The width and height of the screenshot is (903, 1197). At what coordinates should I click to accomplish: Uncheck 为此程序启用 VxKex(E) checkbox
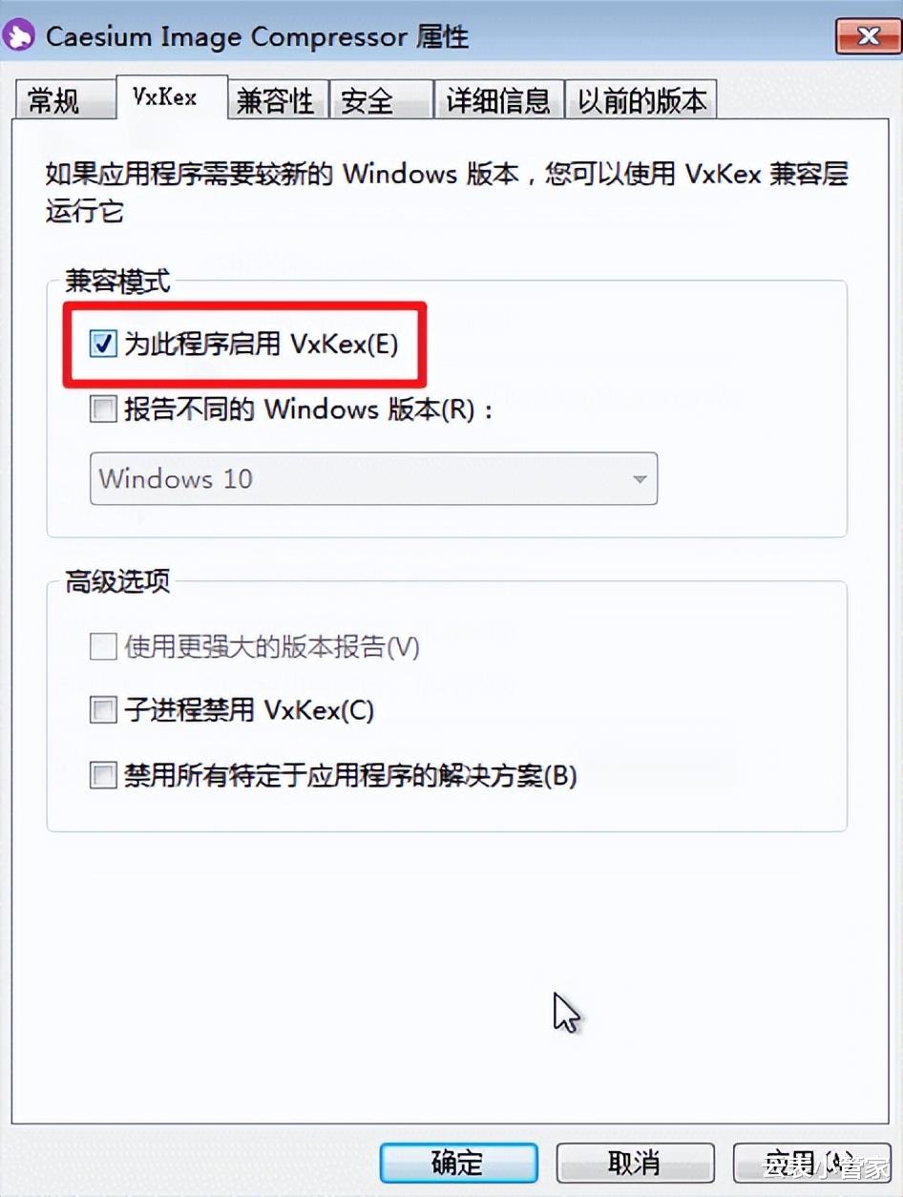point(103,345)
